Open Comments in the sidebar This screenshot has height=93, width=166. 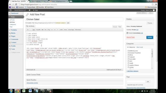[x=15, y=39]
